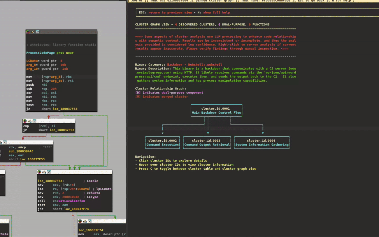Click the 'push rdi' instruction

(x=36, y=85)
